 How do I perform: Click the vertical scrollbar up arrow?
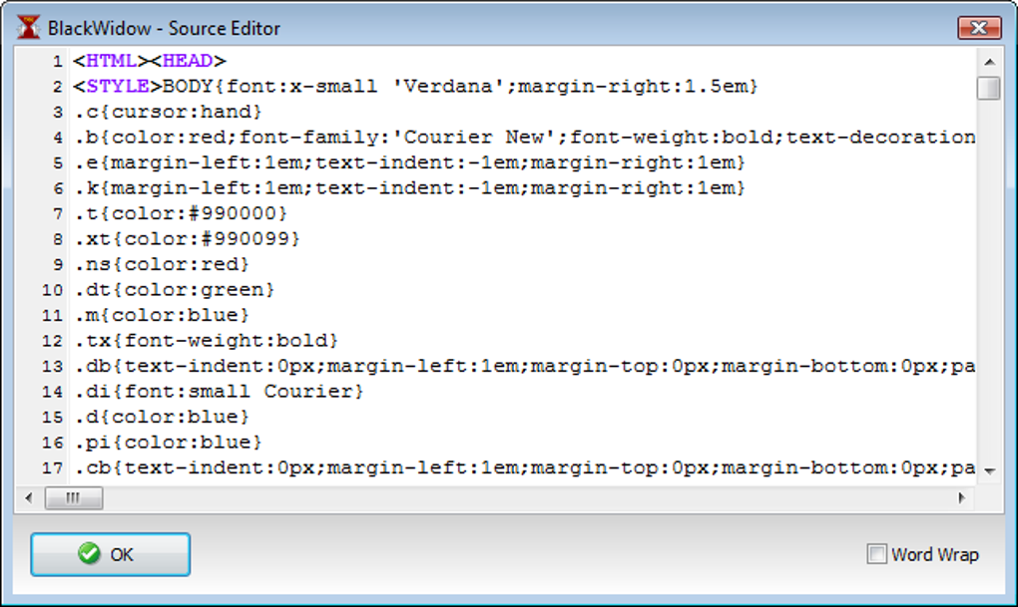[x=989, y=61]
